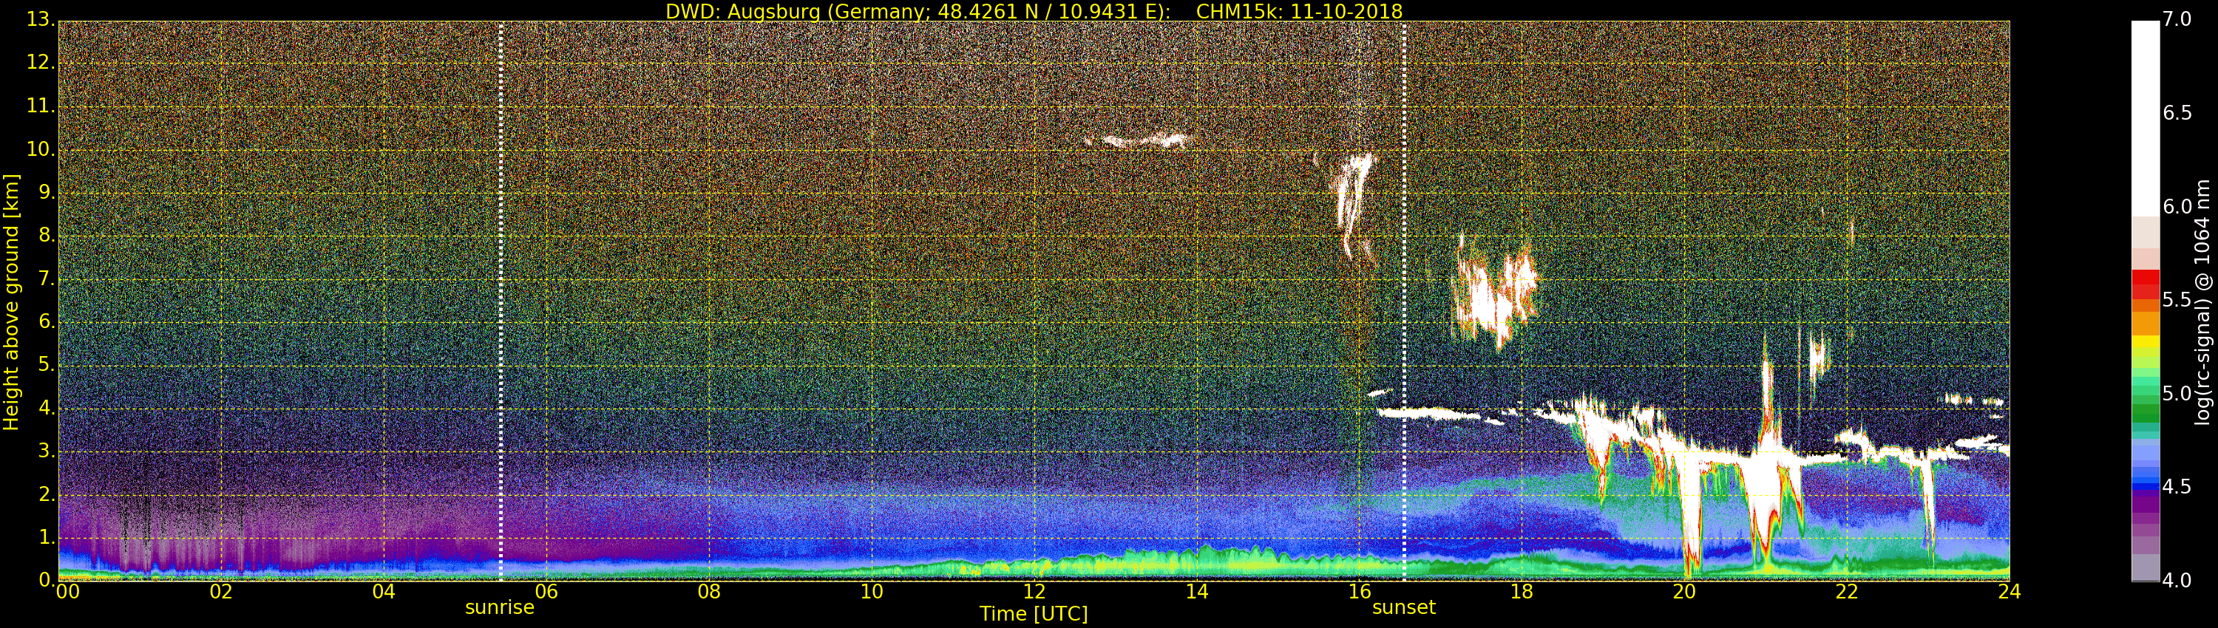Image resolution: width=2218 pixels, height=628 pixels.
Task: Click the 'sunset' label below the axis
Action: click(x=1403, y=607)
